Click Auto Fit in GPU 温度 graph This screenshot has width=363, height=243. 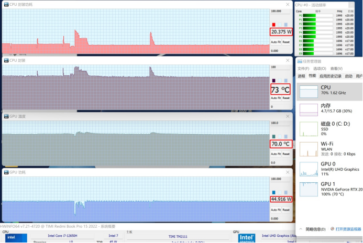276,154
